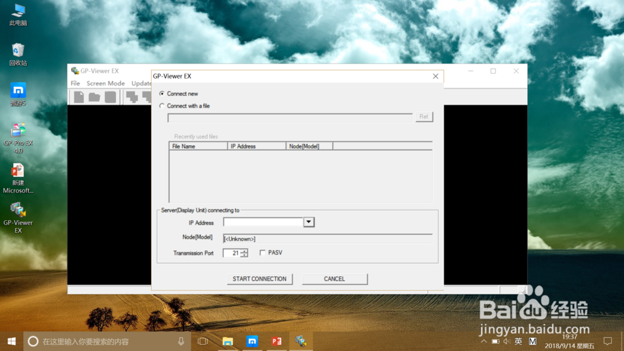Image resolution: width=624 pixels, height=351 pixels.
Task: Click into the IP Address input field
Action: 263,222
